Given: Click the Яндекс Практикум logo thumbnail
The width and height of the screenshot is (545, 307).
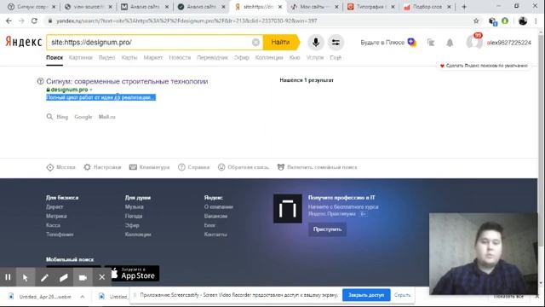Looking at the screenshot, I should [288, 208].
